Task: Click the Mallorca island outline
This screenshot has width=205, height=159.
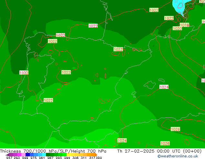Action: (150, 85)
